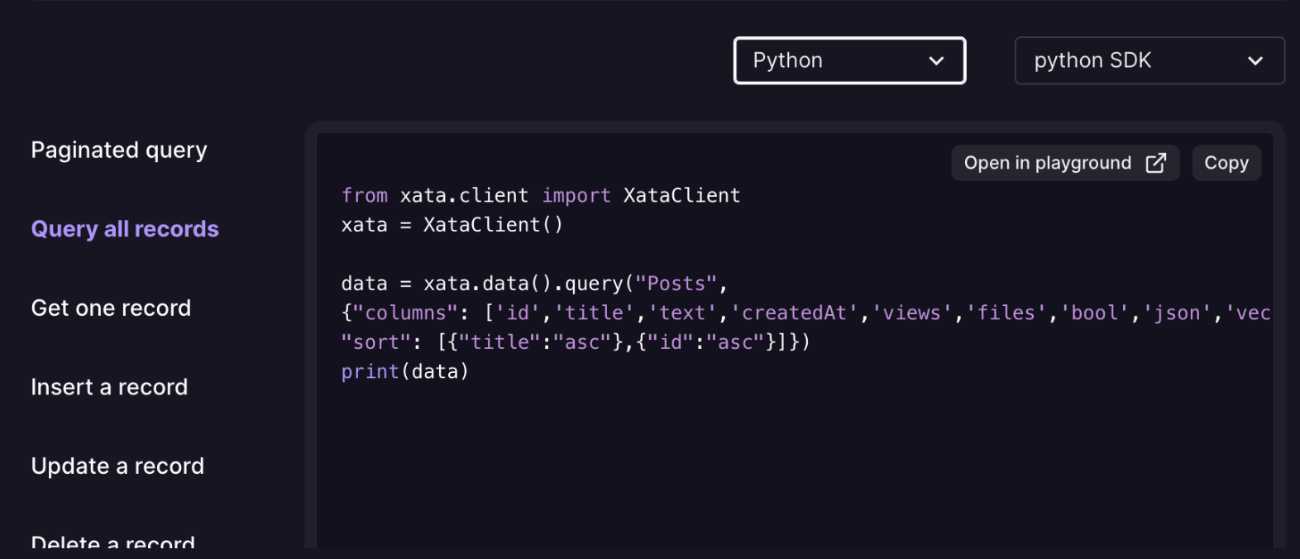Image resolution: width=1300 pixels, height=559 pixels.
Task: Copy the code snippet
Action: tap(1226, 163)
